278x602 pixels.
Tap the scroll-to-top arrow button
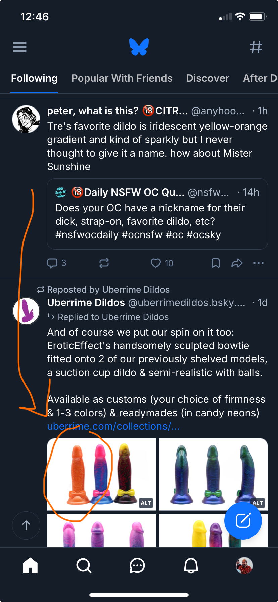click(x=26, y=525)
